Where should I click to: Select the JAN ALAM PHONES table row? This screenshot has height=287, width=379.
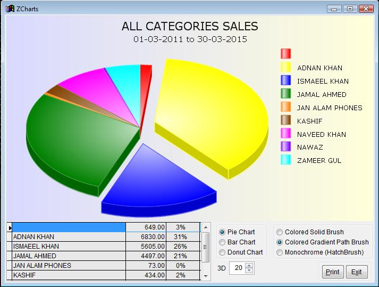pyautogui.click(x=104, y=266)
